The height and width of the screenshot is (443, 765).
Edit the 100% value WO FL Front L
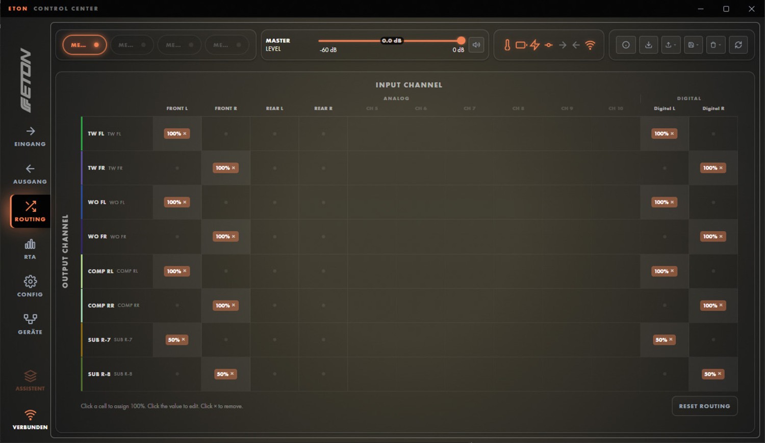[174, 202]
